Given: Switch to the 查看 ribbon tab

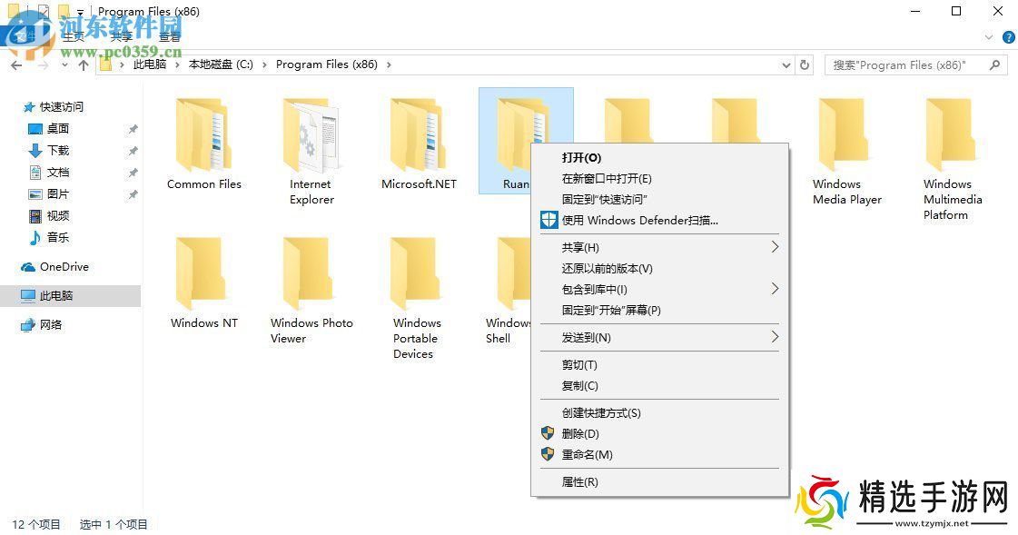Looking at the screenshot, I should coord(169,36).
